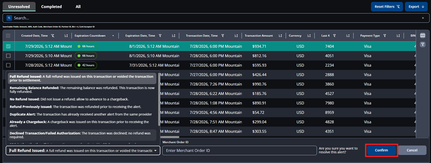
Task: Open the columns panel icon at right
Action: coord(423,36)
